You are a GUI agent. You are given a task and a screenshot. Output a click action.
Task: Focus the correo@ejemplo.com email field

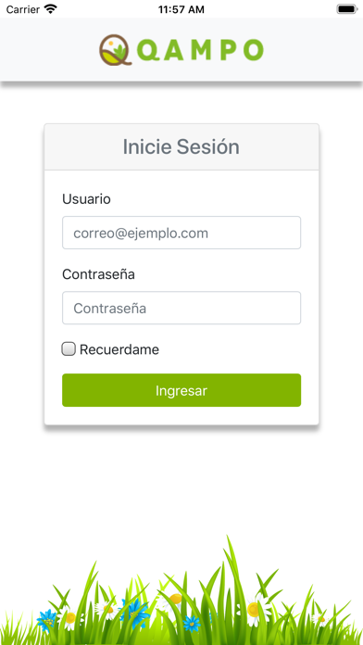click(x=181, y=233)
